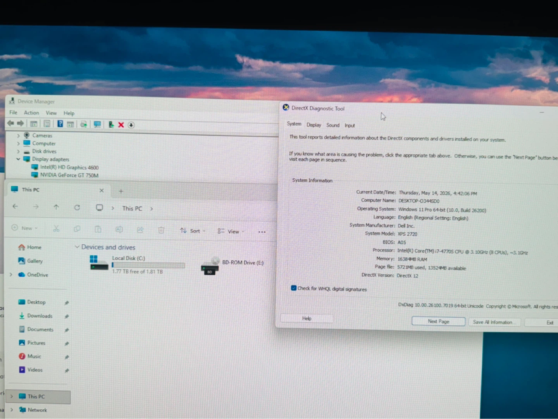
Task: Switch to the Input tab in DirectX tool
Action: pyautogui.click(x=350, y=126)
